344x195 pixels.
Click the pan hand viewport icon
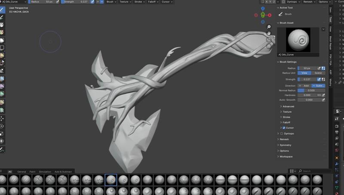269,33
